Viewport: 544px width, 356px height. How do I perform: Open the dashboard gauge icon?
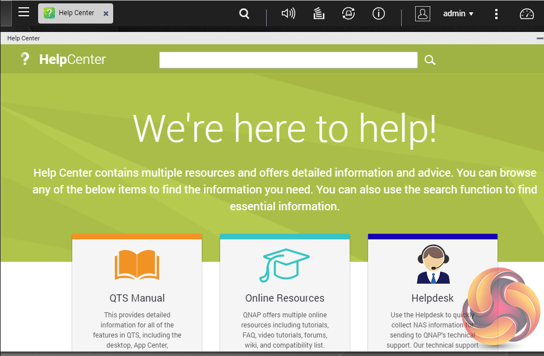(527, 13)
